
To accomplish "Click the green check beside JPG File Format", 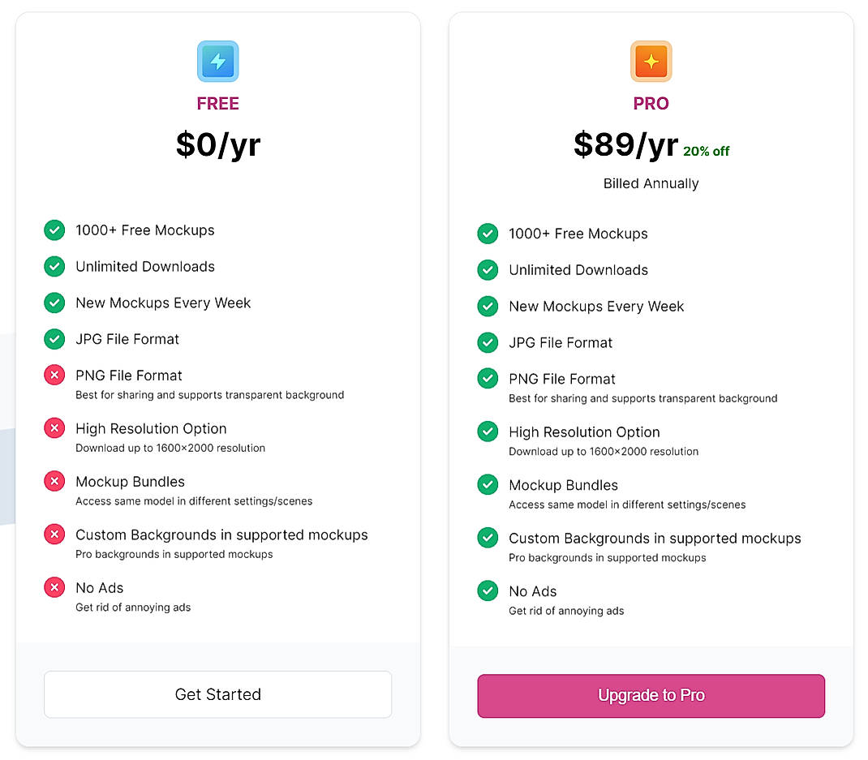I will click(54, 339).
